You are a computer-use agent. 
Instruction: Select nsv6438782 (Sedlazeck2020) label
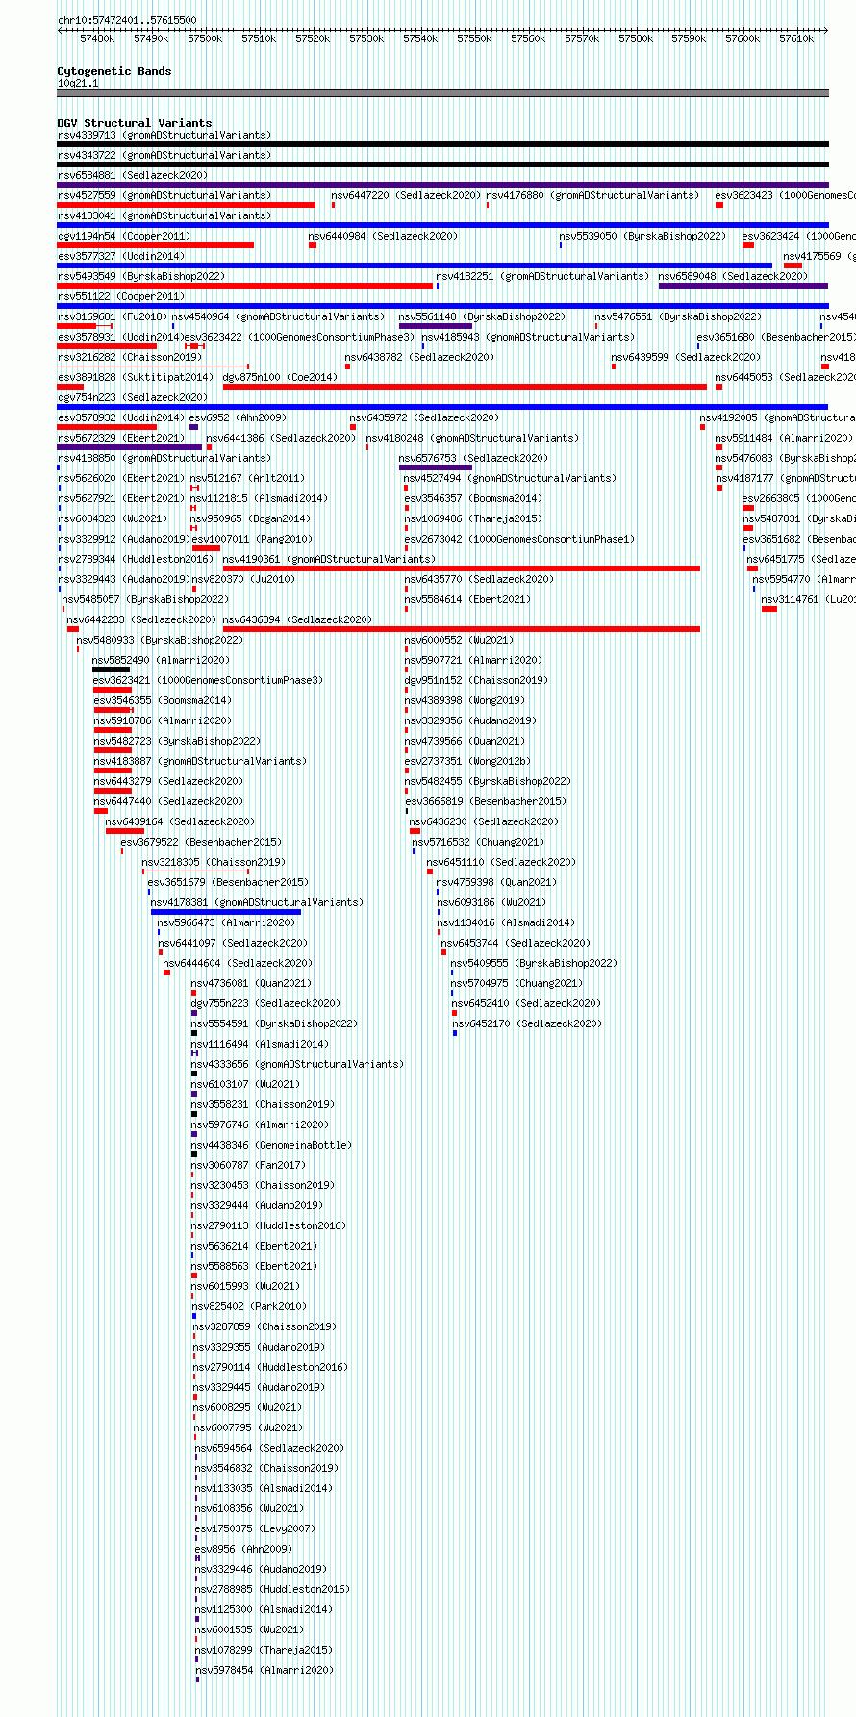point(419,357)
